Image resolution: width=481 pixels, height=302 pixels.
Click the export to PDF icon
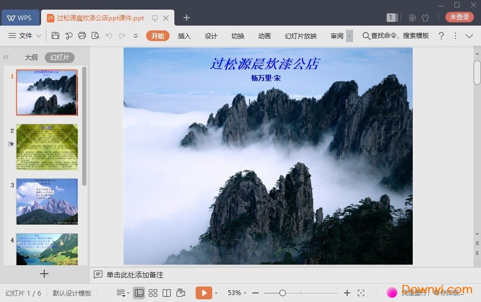click(69, 36)
